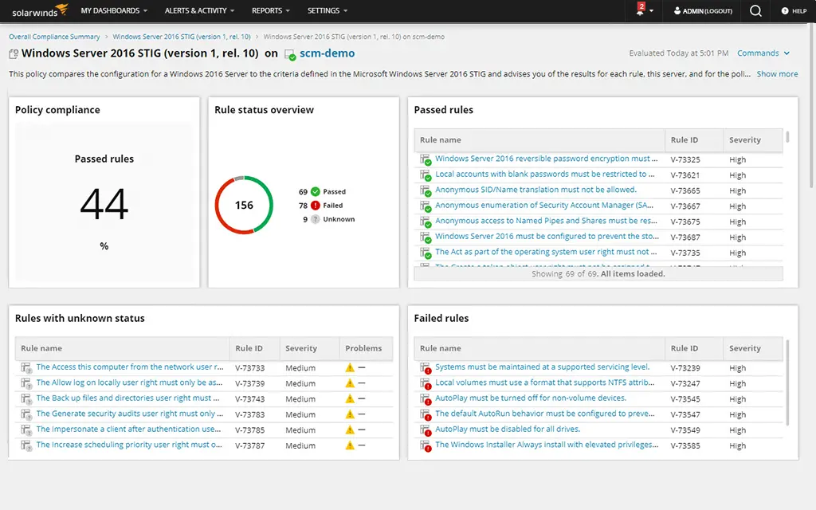This screenshot has width=816, height=510.
Task: Click warning triangle for rule V-73783
Action: click(x=350, y=414)
